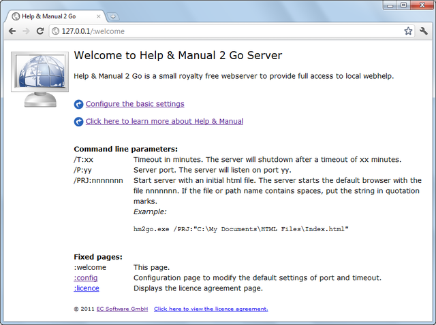Click the hm2go.exe example command line

pos(240,229)
